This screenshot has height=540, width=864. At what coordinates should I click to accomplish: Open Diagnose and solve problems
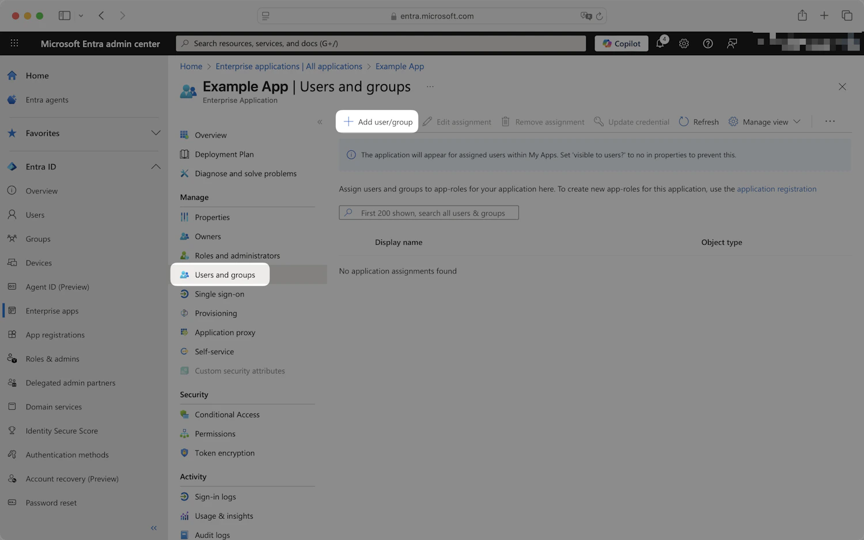(x=245, y=173)
